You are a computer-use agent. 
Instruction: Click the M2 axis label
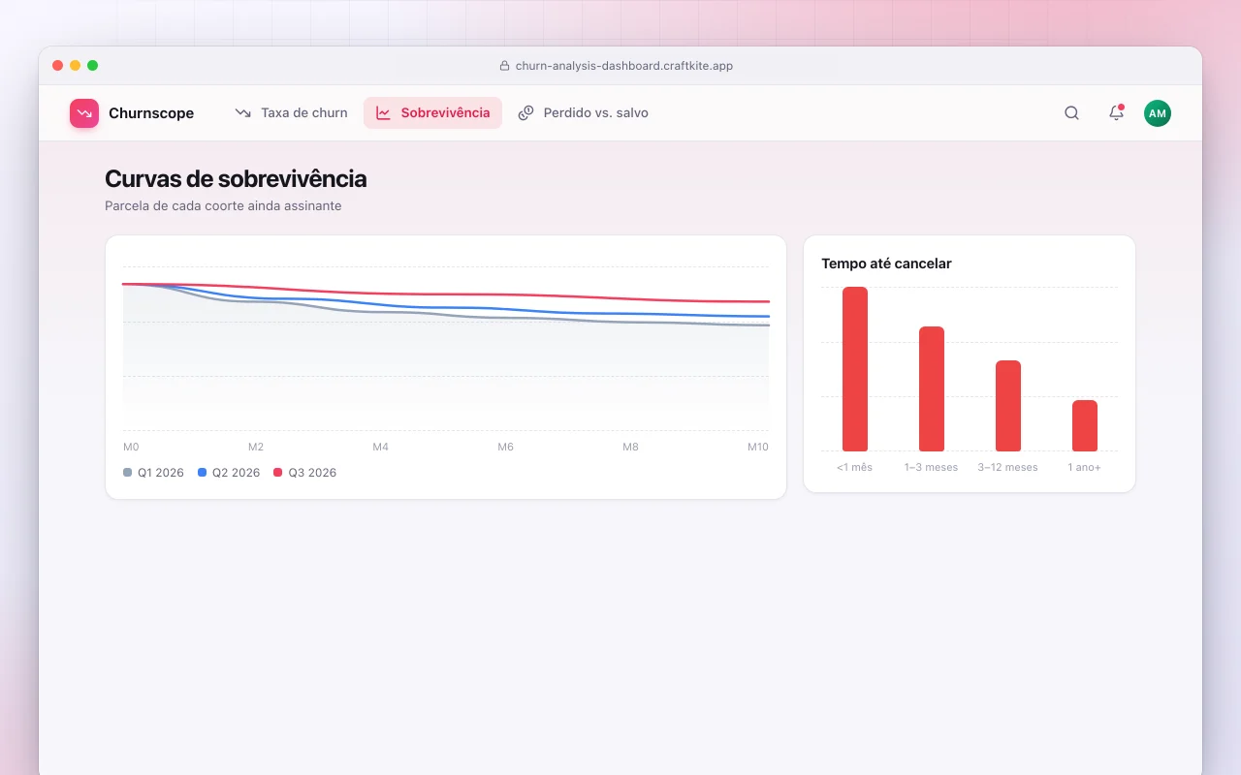pyautogui.click(x=256, y=447)
